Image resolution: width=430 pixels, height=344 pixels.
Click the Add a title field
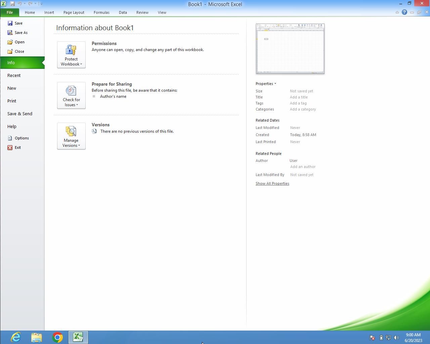coord(299,97)
